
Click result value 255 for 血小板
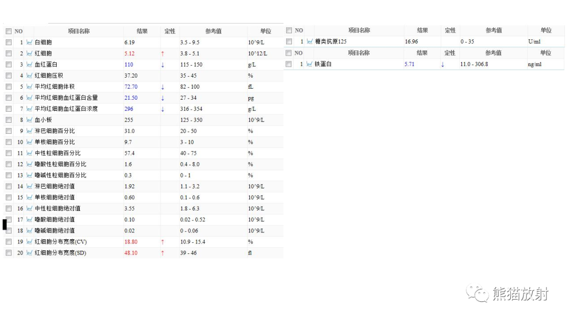click(129, 120)
